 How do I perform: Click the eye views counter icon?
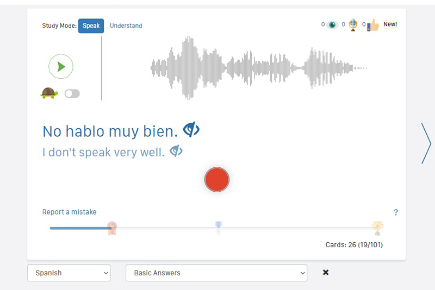tap(332, 25)
